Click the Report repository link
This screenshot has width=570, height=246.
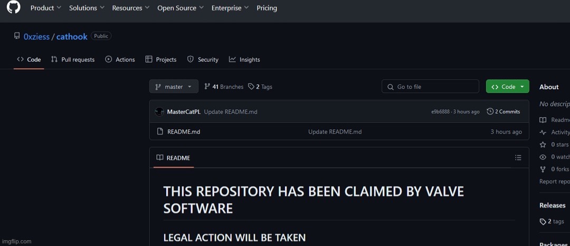tap(555, 181)
